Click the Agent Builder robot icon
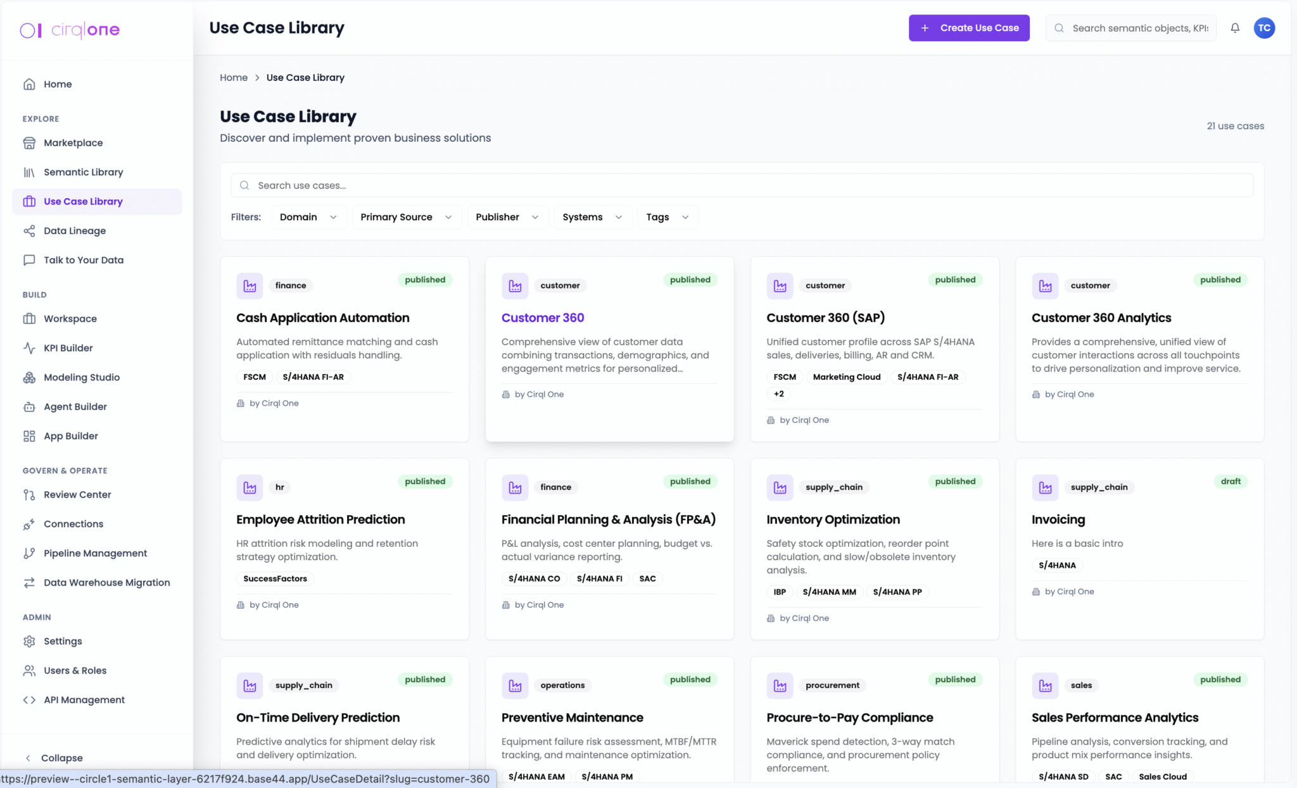The width and height of the screenshot is (1297, 788). click(29, 407)
